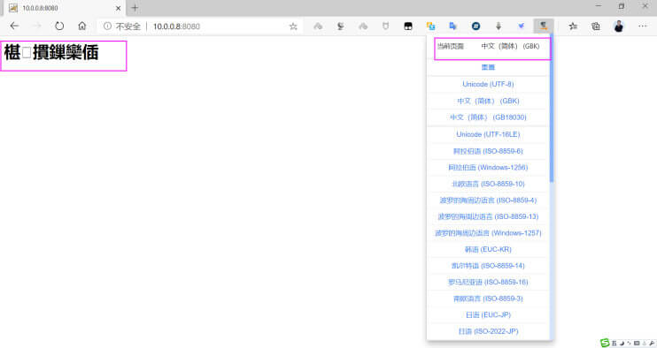The width and height of the screenshot is (657, 348).
Task: Choose Unicode (UTF-16LE) encoding
Action: click(x=488, y=134)
